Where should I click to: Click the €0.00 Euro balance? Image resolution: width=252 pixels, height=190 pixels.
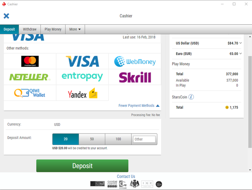[x=234, y=54]
